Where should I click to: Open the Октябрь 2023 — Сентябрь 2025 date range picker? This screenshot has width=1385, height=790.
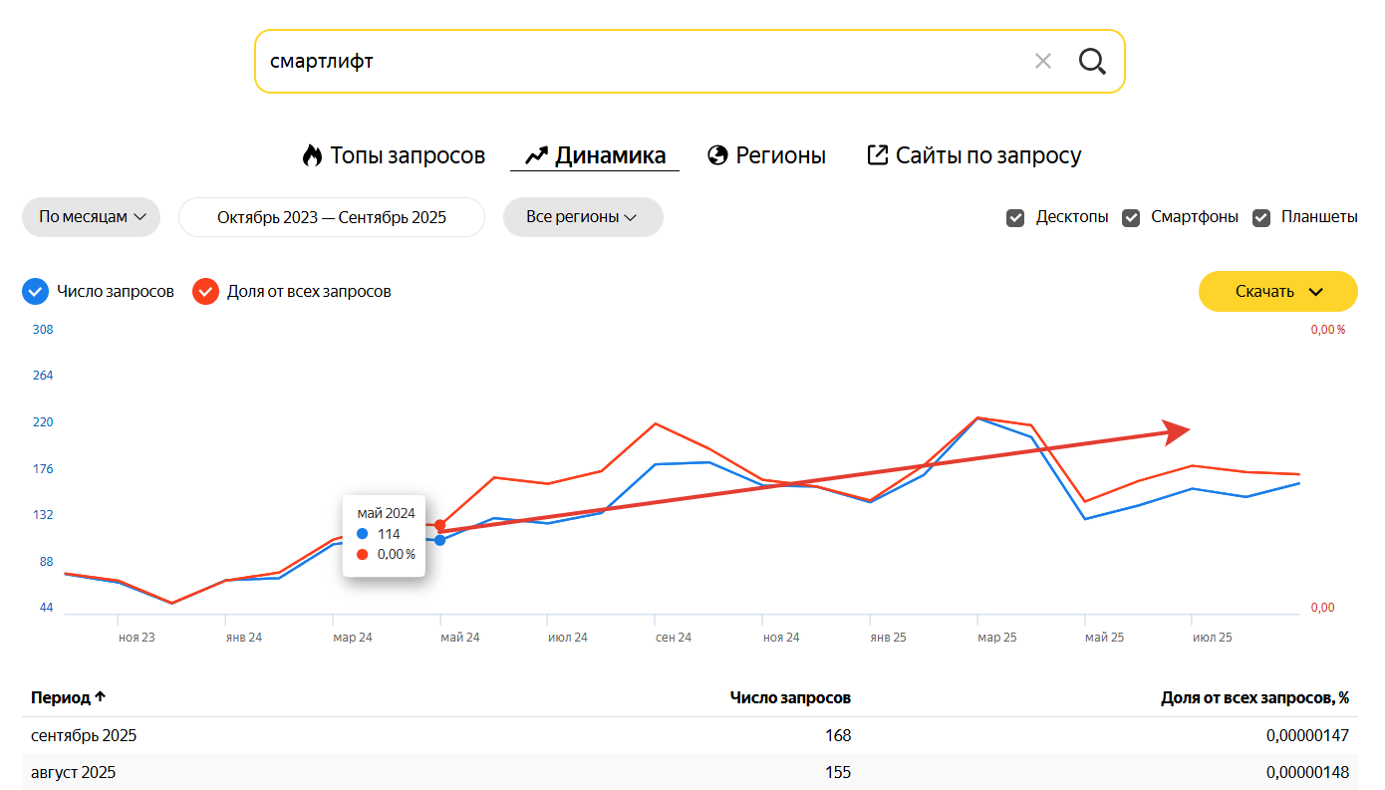(331, 216)
